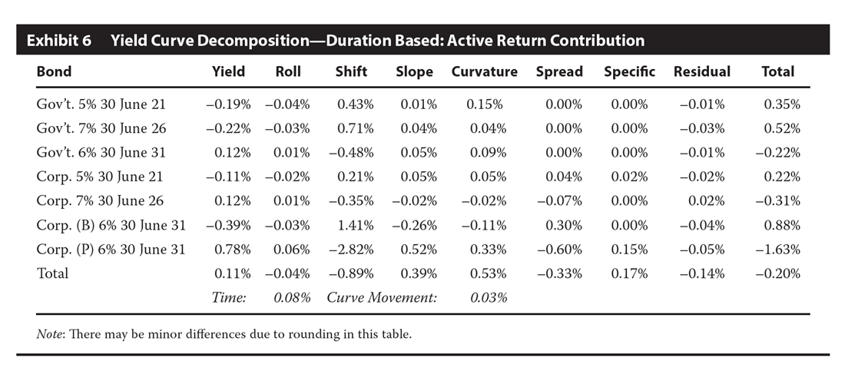Click the Gov't. 7% 30 June 26 row label
The height and width of the screenshot is (374, 845).
point(101,128)
